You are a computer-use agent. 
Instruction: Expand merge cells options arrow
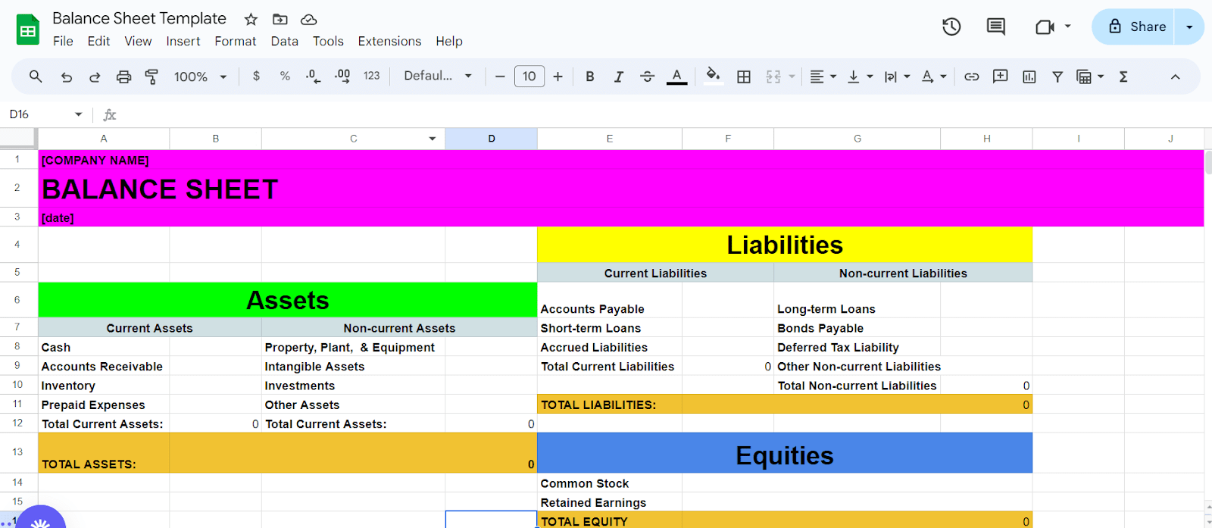[792, 77]
